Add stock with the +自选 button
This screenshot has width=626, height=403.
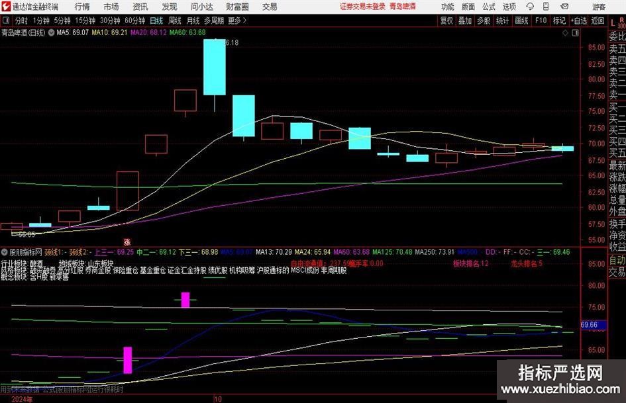pyautogui.click(x=579, y=21)
